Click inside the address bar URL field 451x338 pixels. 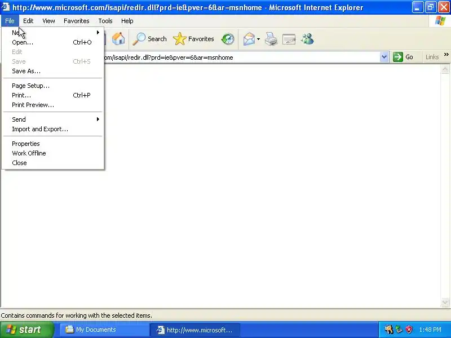242,57
